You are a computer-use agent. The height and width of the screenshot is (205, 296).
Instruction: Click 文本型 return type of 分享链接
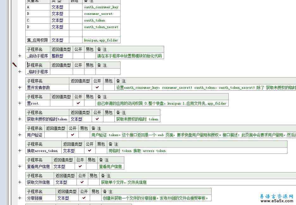tap(63, 198)
